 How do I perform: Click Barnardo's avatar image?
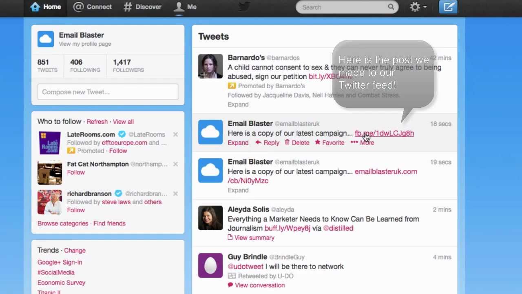point(210,66)
